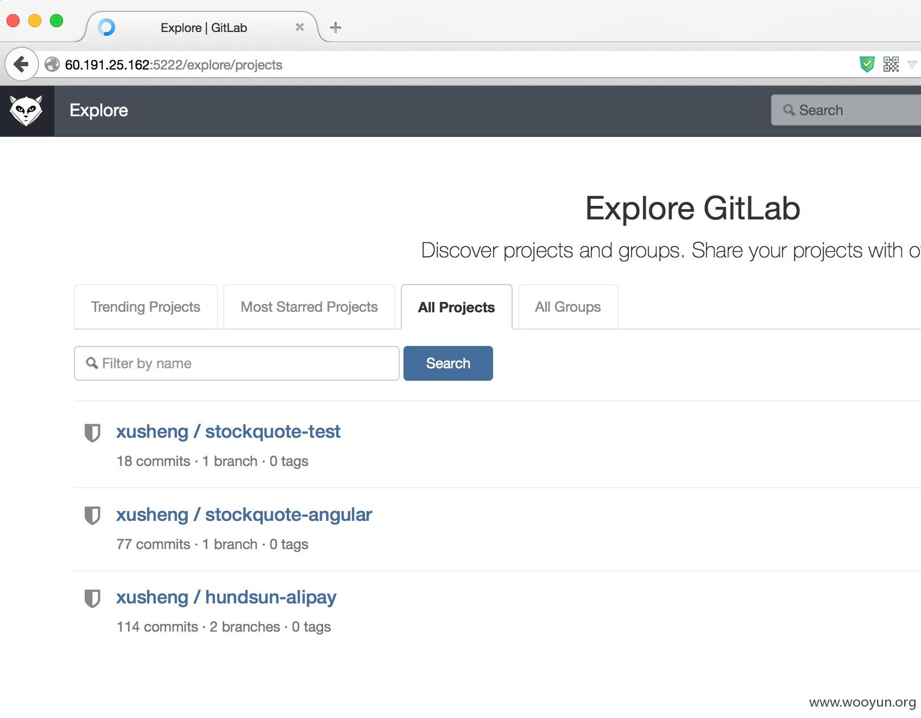Click '18 commits · 1 branch · 0 tags' text
The height and width of the screenshot is (718, 921).
212,461
